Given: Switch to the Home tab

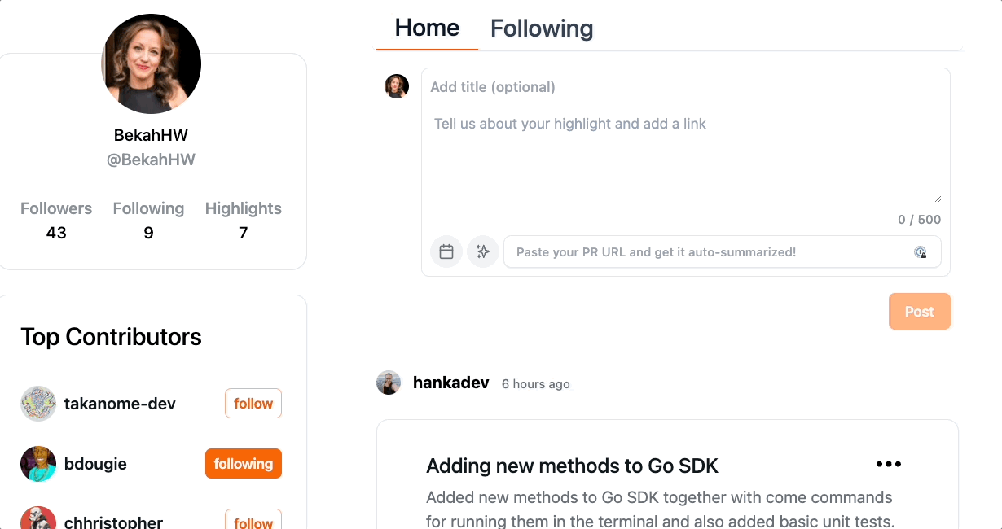Looking at the screenshot, I should [427, 28].
